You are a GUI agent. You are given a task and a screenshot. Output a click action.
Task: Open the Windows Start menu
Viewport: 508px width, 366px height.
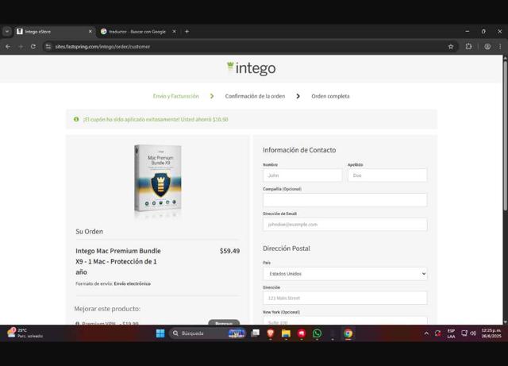[x=160, y=333]
